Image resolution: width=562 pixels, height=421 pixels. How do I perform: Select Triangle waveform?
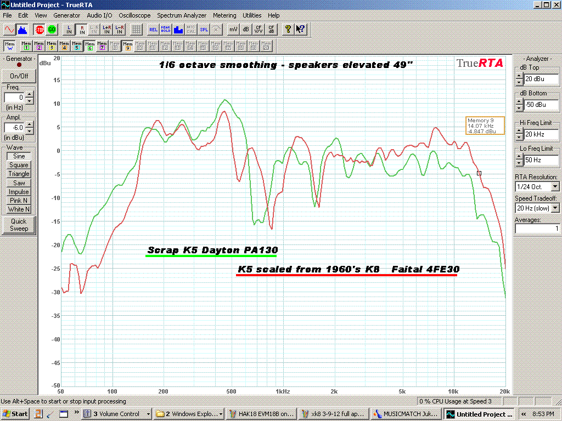[x=19, y=174]
